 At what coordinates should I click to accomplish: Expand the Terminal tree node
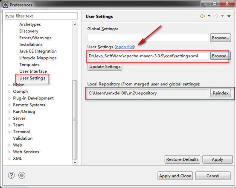9,132
